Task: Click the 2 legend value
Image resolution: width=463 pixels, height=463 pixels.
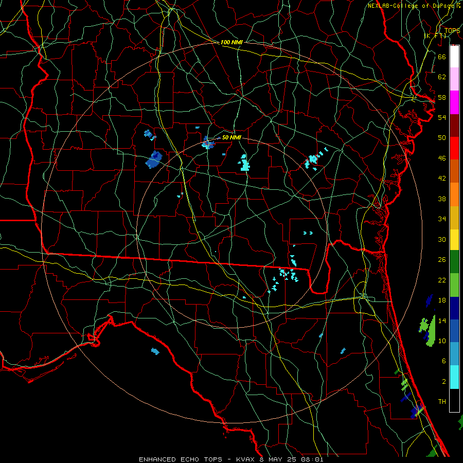Action: (x=443, y=382)
